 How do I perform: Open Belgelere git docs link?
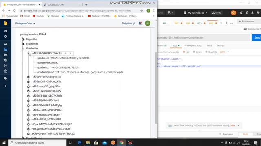(x=128, y=24)
